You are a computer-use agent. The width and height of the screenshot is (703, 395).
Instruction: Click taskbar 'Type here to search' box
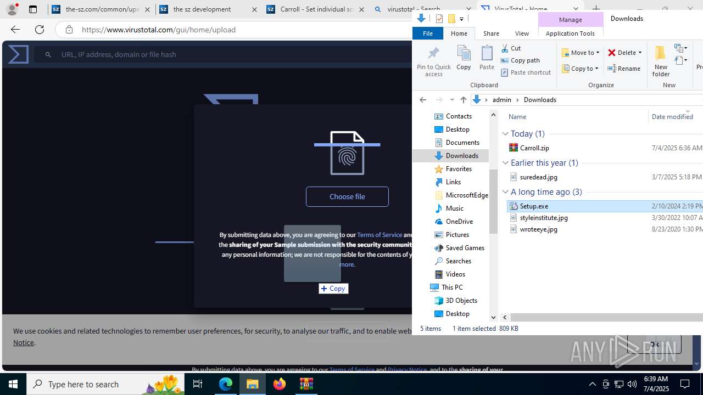click(104, 384)
